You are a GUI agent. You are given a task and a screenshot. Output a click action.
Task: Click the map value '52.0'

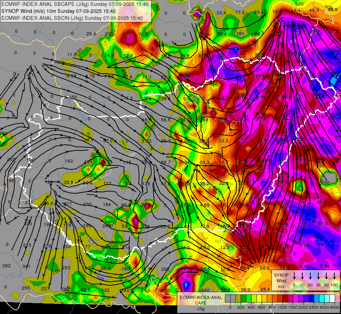click(85, 290)
